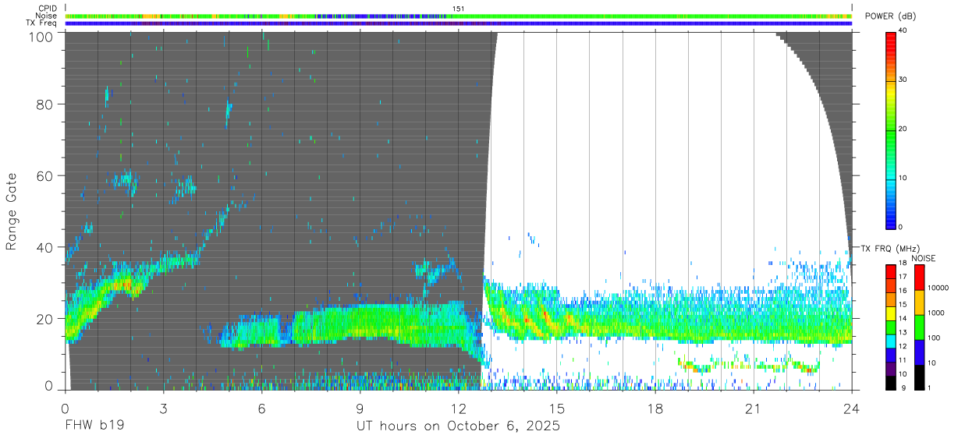This screenshot has width=958, height=442.
Task: Click the x-axis tick label '15'
Action: point(556,408)
